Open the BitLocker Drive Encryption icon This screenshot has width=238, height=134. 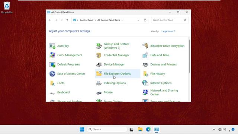coord(145,46)
